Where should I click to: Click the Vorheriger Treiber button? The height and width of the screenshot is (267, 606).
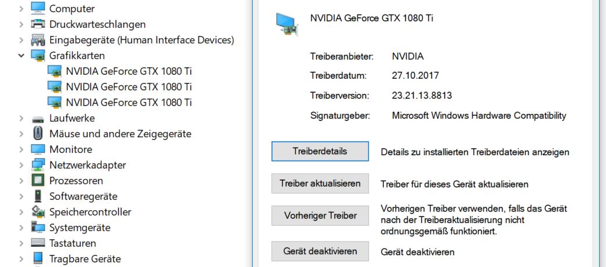[x=320, y=215]
